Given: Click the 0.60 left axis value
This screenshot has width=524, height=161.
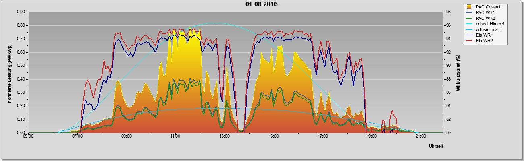Looking at the screenshot, I should 21,52.
